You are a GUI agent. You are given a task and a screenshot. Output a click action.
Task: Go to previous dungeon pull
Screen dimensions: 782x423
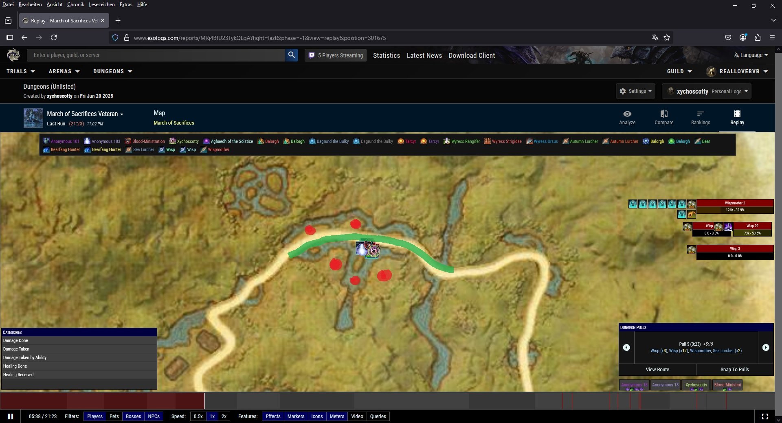pyautogui.click(x=626, y=347)
